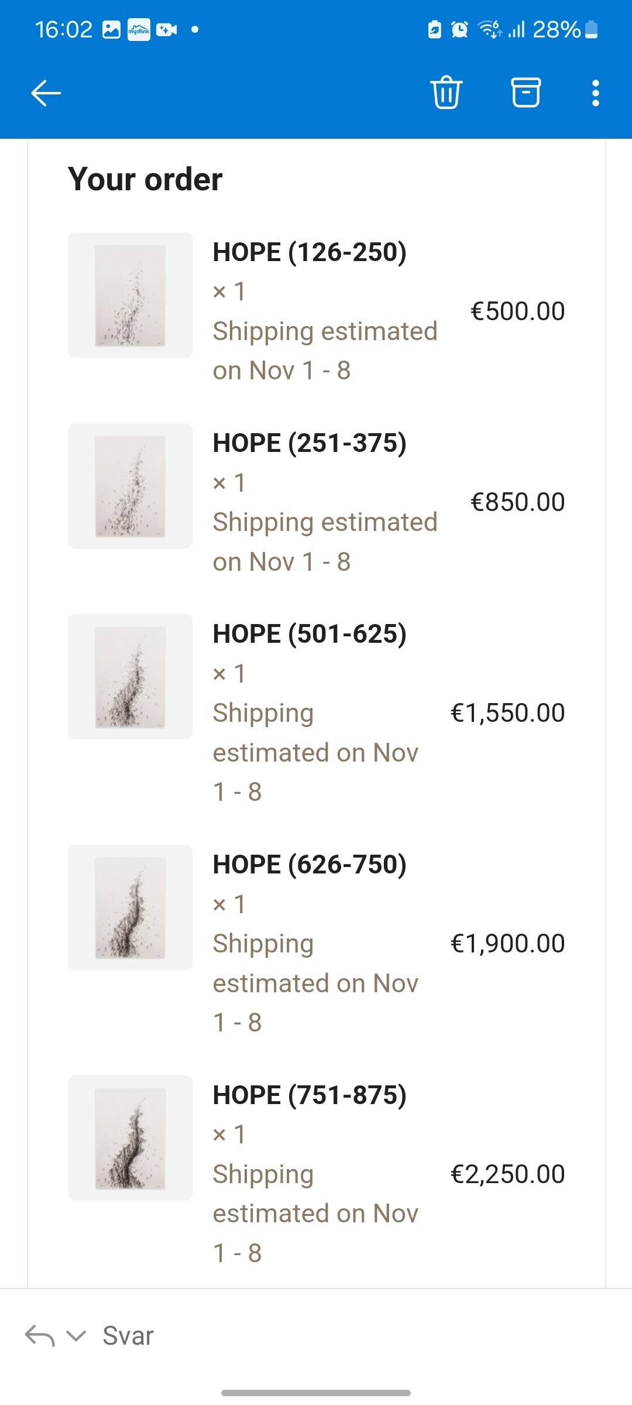Open HOPE (126-250) artwork thumbnail
The width and height of the screenshot is (632, 1405).
[x=130, y=295]
